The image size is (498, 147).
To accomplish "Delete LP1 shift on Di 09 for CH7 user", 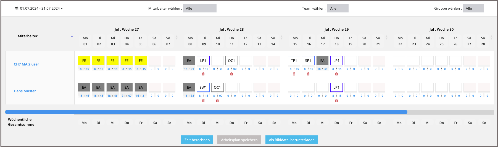I will point(203,74).
